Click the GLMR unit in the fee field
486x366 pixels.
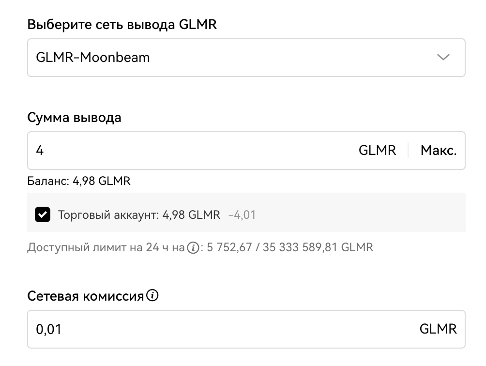[438, 329]
